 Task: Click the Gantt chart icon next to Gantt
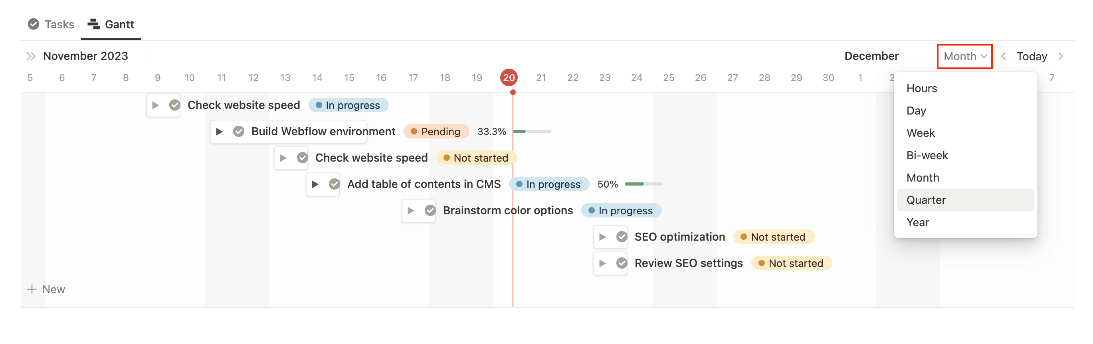pos(93,24)
